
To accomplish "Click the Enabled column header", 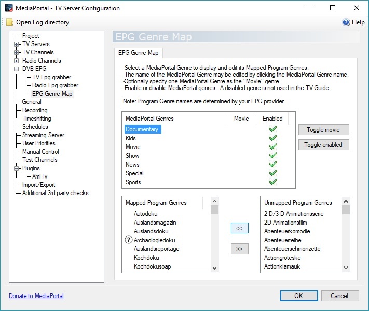I will (272, 119).
